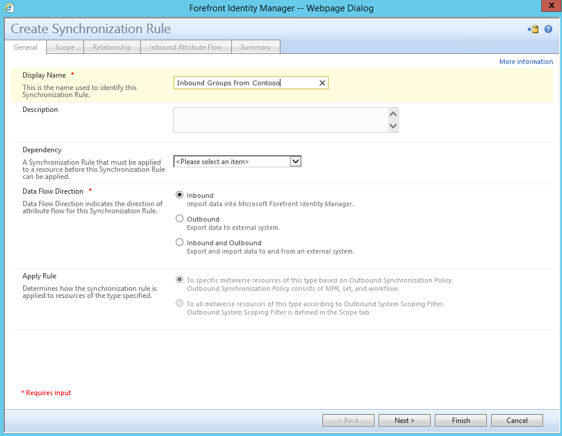Close the Webpage Dialog window
This screenshot has height=436, width=562.
point(551,6)
